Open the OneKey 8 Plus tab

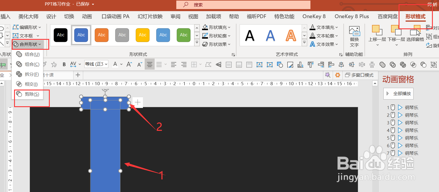tap(352, 16)
